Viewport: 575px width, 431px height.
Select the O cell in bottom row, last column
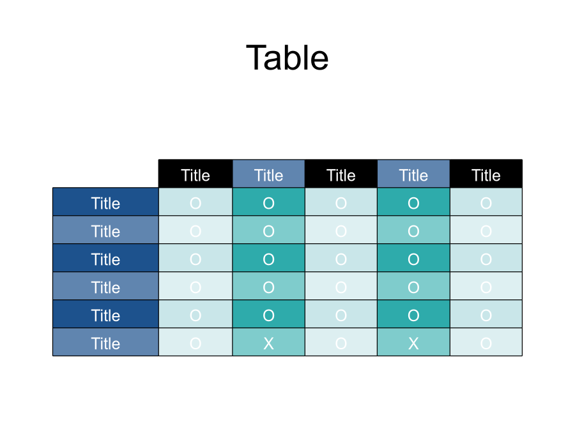click(486, 343)
